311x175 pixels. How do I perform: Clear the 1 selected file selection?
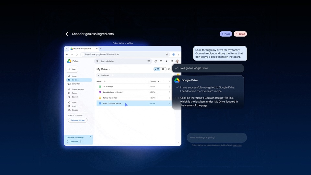[x=98, y=75]
